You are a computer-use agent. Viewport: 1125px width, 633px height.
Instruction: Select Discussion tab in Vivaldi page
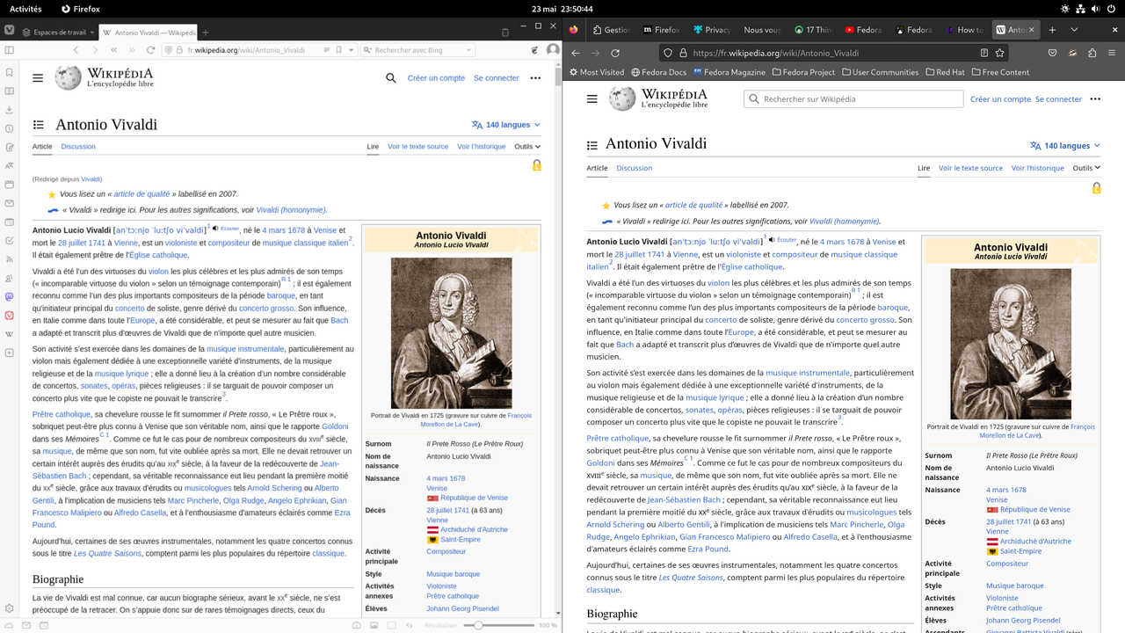78,147
